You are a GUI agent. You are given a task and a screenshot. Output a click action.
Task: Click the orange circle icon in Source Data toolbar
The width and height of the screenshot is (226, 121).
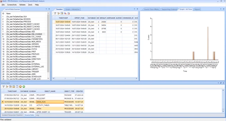coord(20,86)
